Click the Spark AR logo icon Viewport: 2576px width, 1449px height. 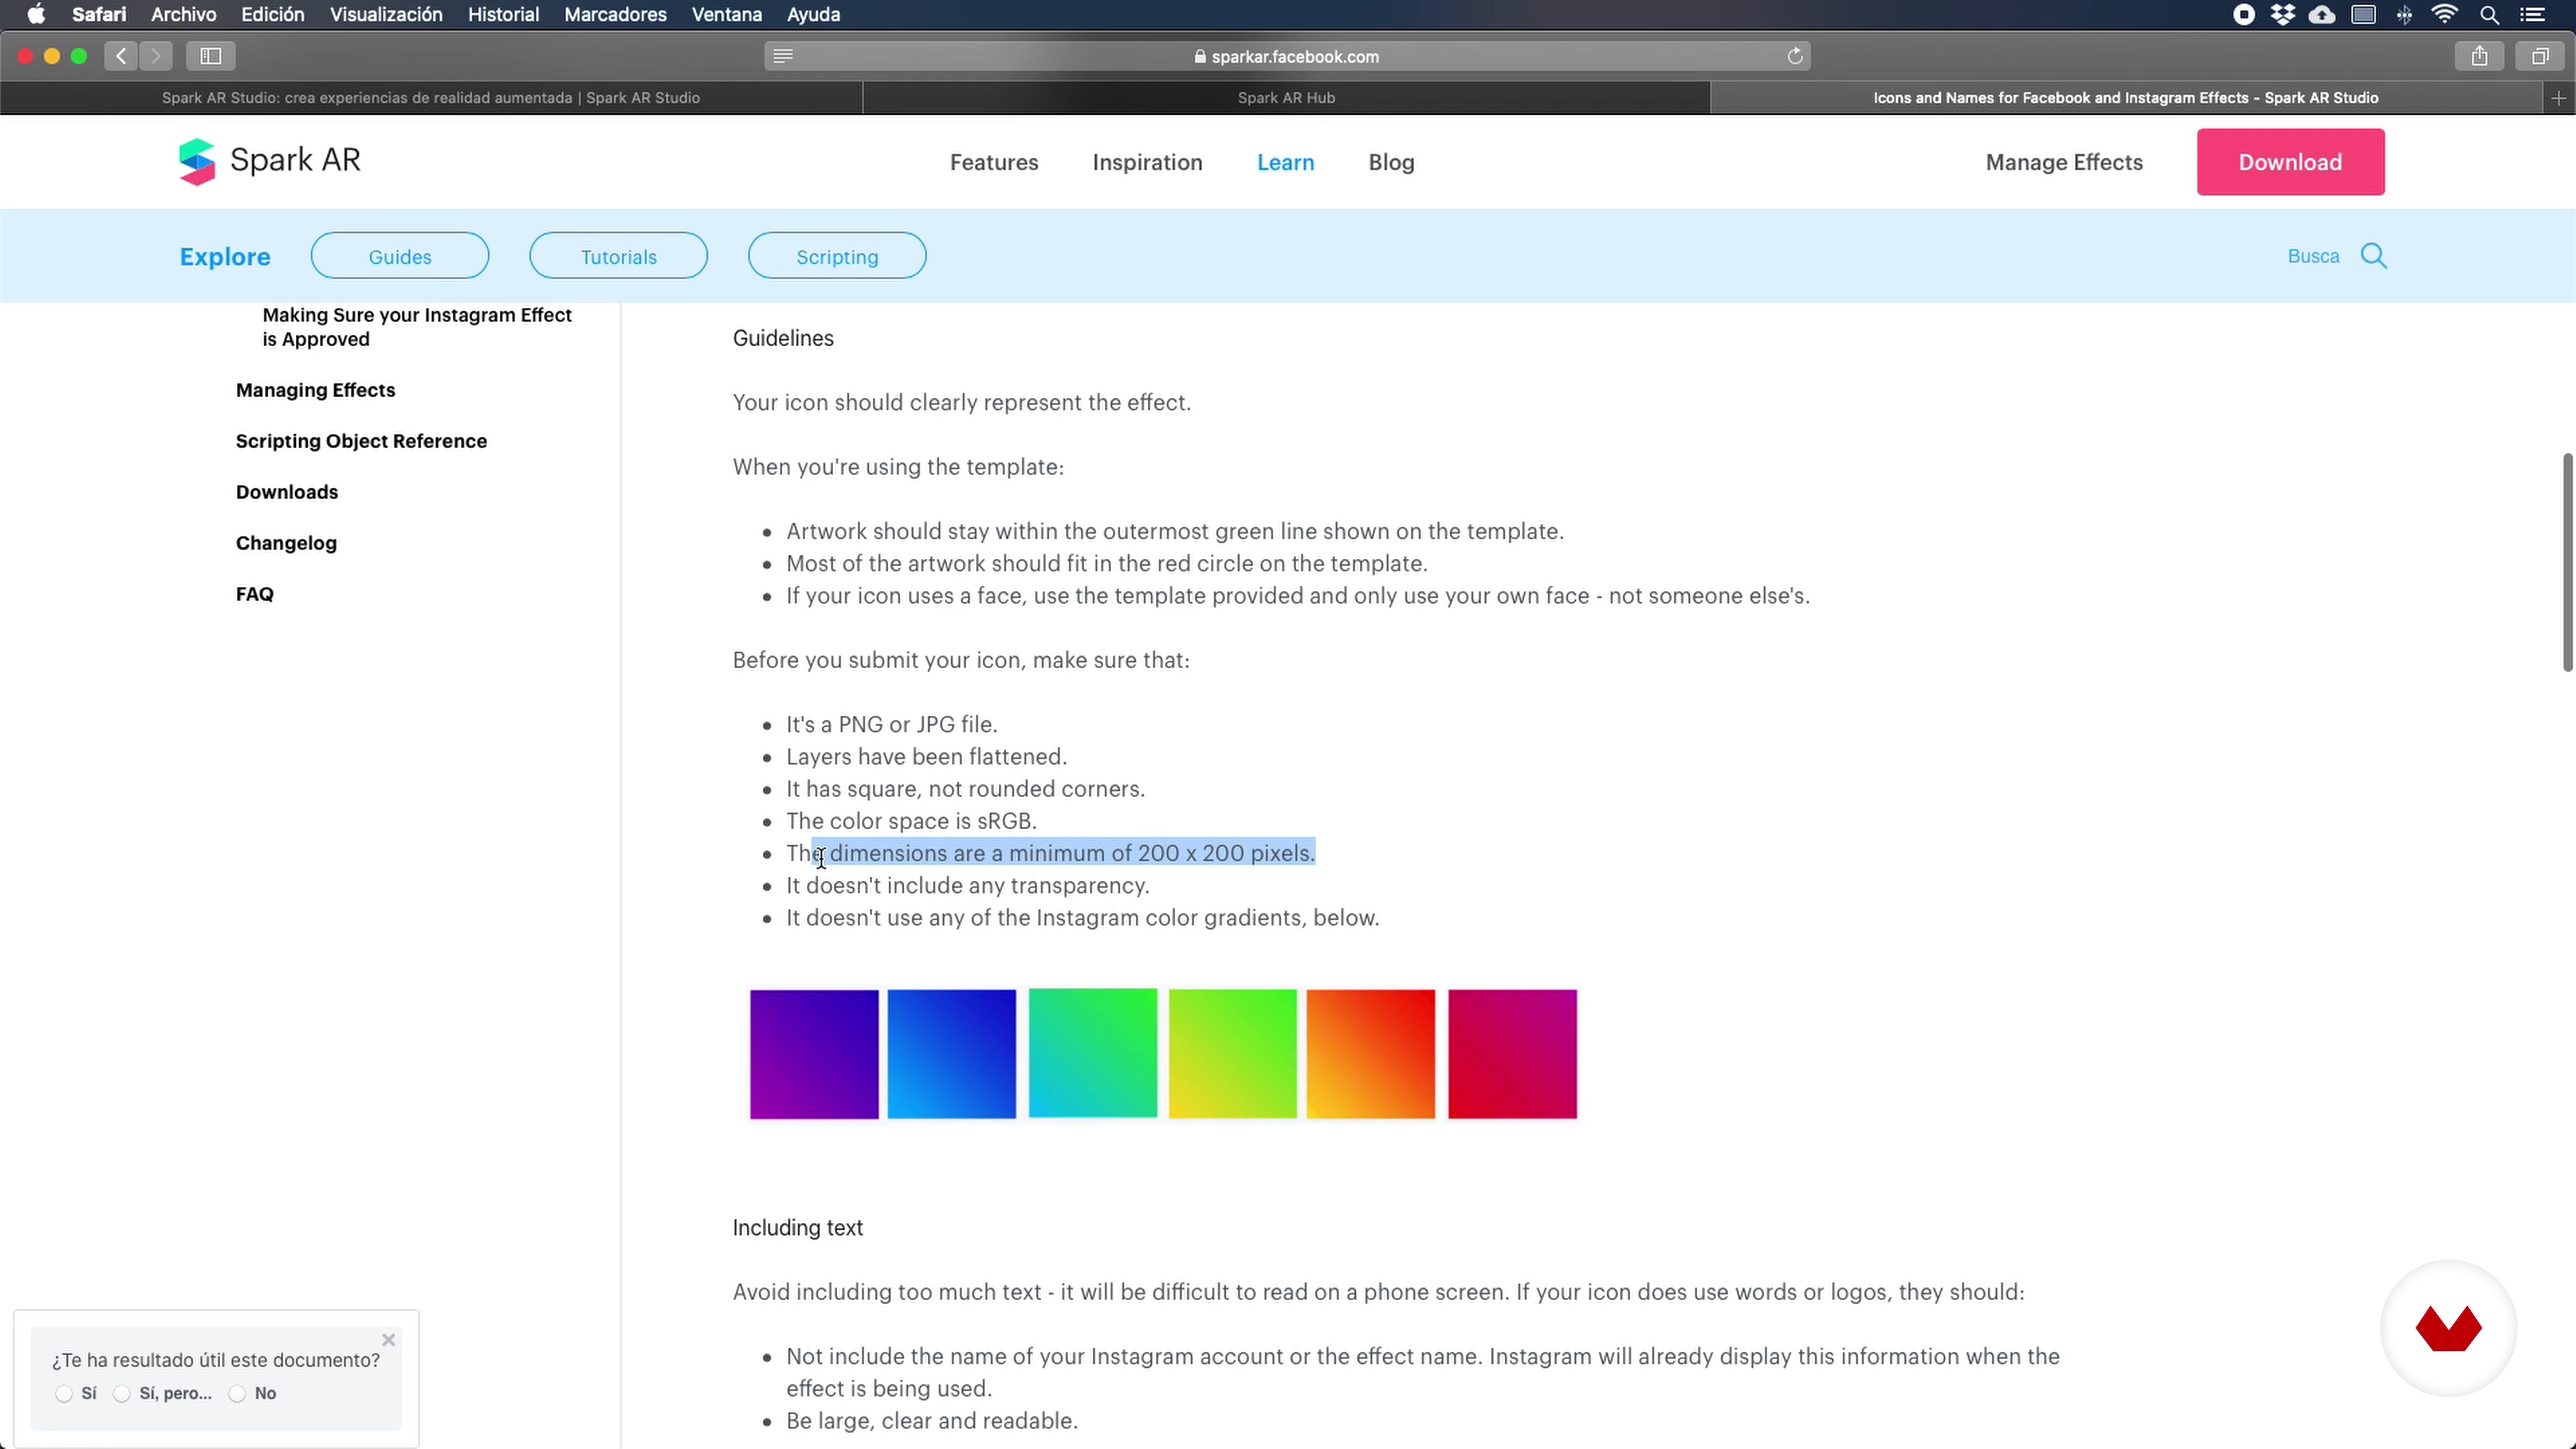click(x=197, y=161)
